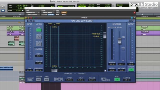Click the FREQUENCY 50.9 Hz field
Image resolution: width=160 pixels, height=90 pixels.
tap(39, 70)
